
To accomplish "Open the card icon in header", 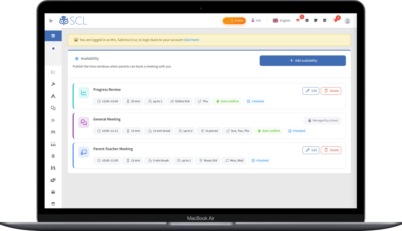I will click(325, 20).
